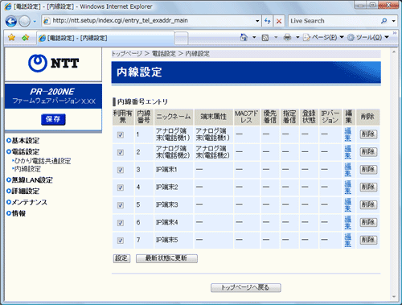402x305 pixels.
Task: Expand the Home button dropdown arrow
Action: 254,37
